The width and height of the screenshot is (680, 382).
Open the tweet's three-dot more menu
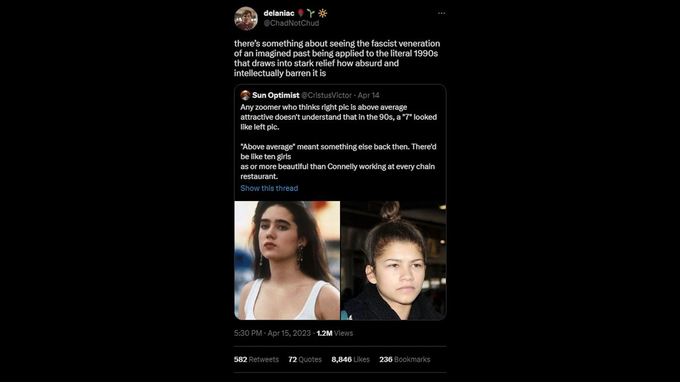click(x=441, y=13)
